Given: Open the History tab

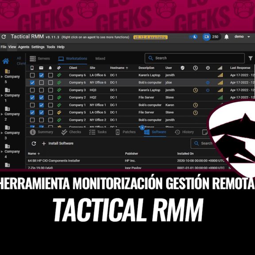Looking at the screenshot, I should point(184,132).
